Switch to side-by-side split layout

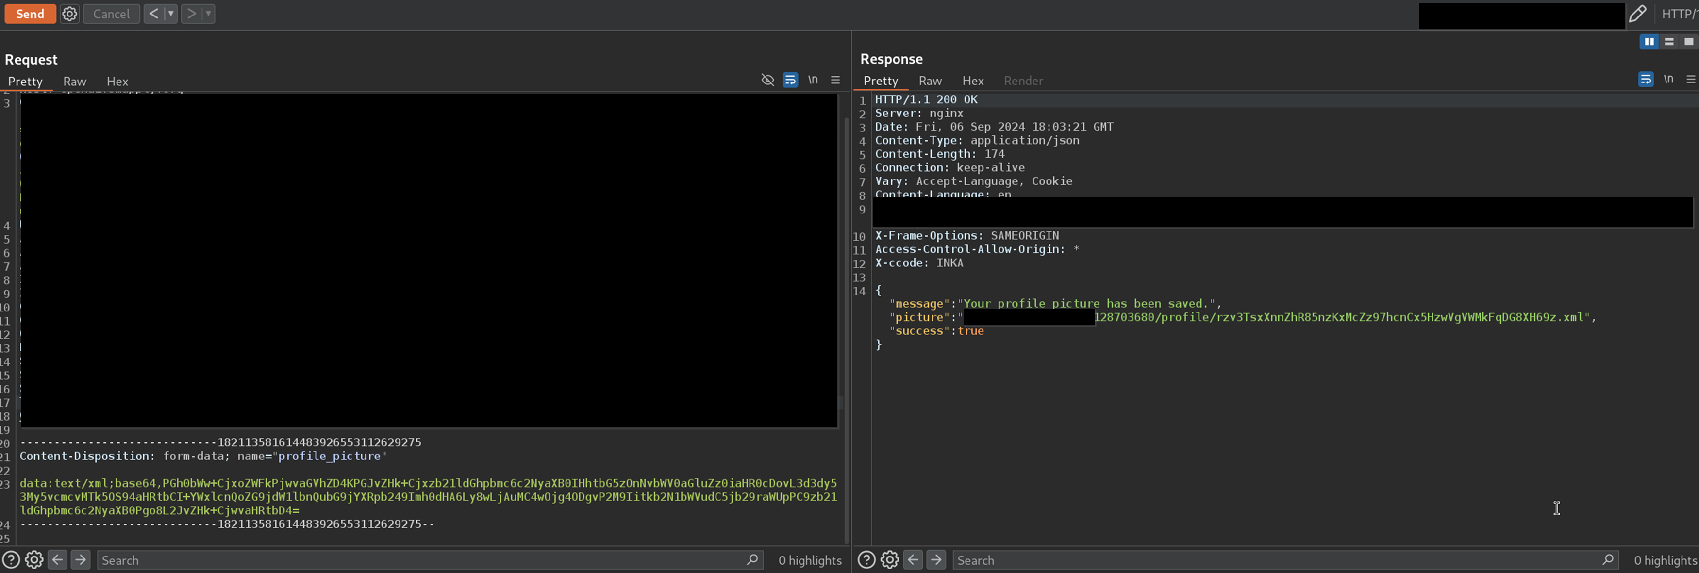1649,42
